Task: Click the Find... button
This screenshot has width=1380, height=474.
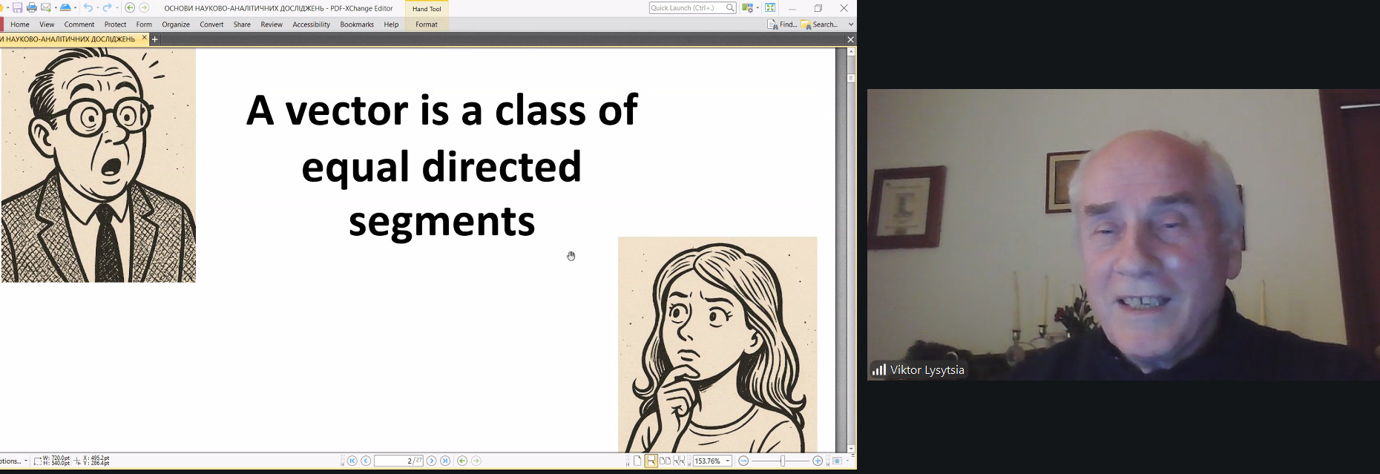Action: tap(782, 24)
